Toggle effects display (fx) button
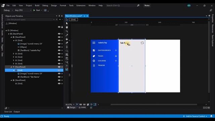 click(x=77, y=105)
